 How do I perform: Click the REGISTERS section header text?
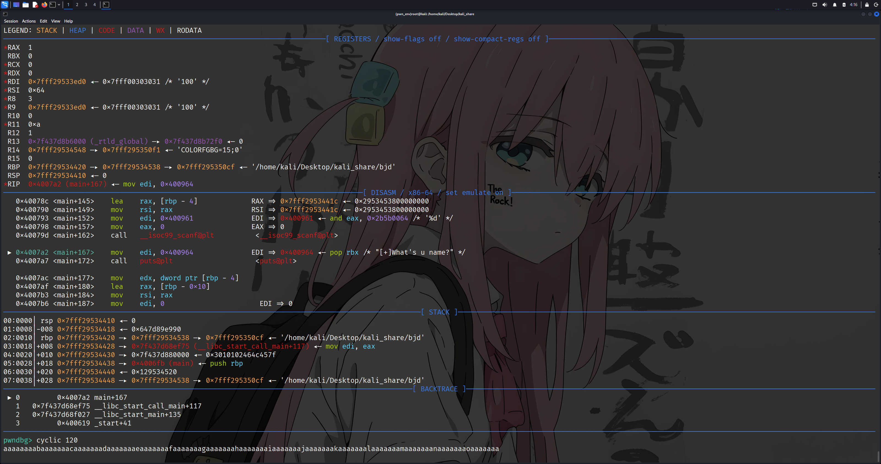(x=437, y=39)
